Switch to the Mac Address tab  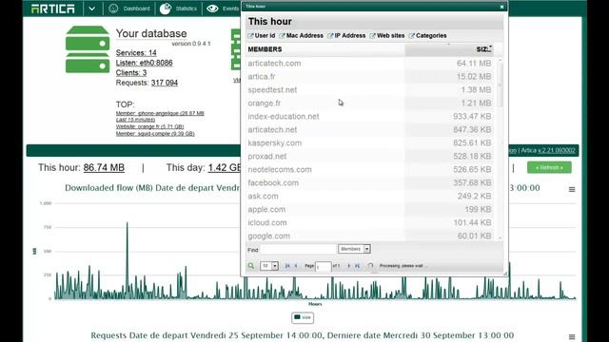(x=301, y=36)
